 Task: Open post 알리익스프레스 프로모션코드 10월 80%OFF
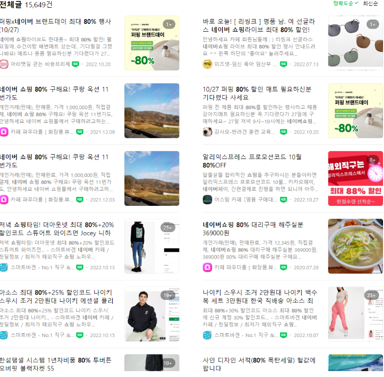coord(252,161)
